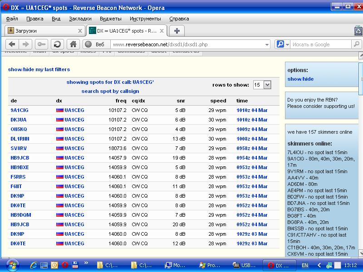Image resolution: width=363 pixels, height=272 pixels.
Task: Expand the quick launch overflow chevron
Action: tap(86, 263)
